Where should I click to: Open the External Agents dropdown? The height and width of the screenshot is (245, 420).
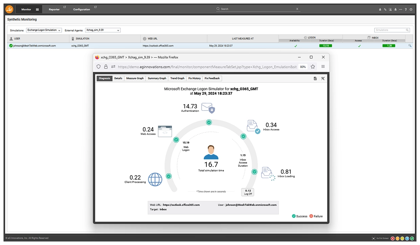tap(103, 30)
